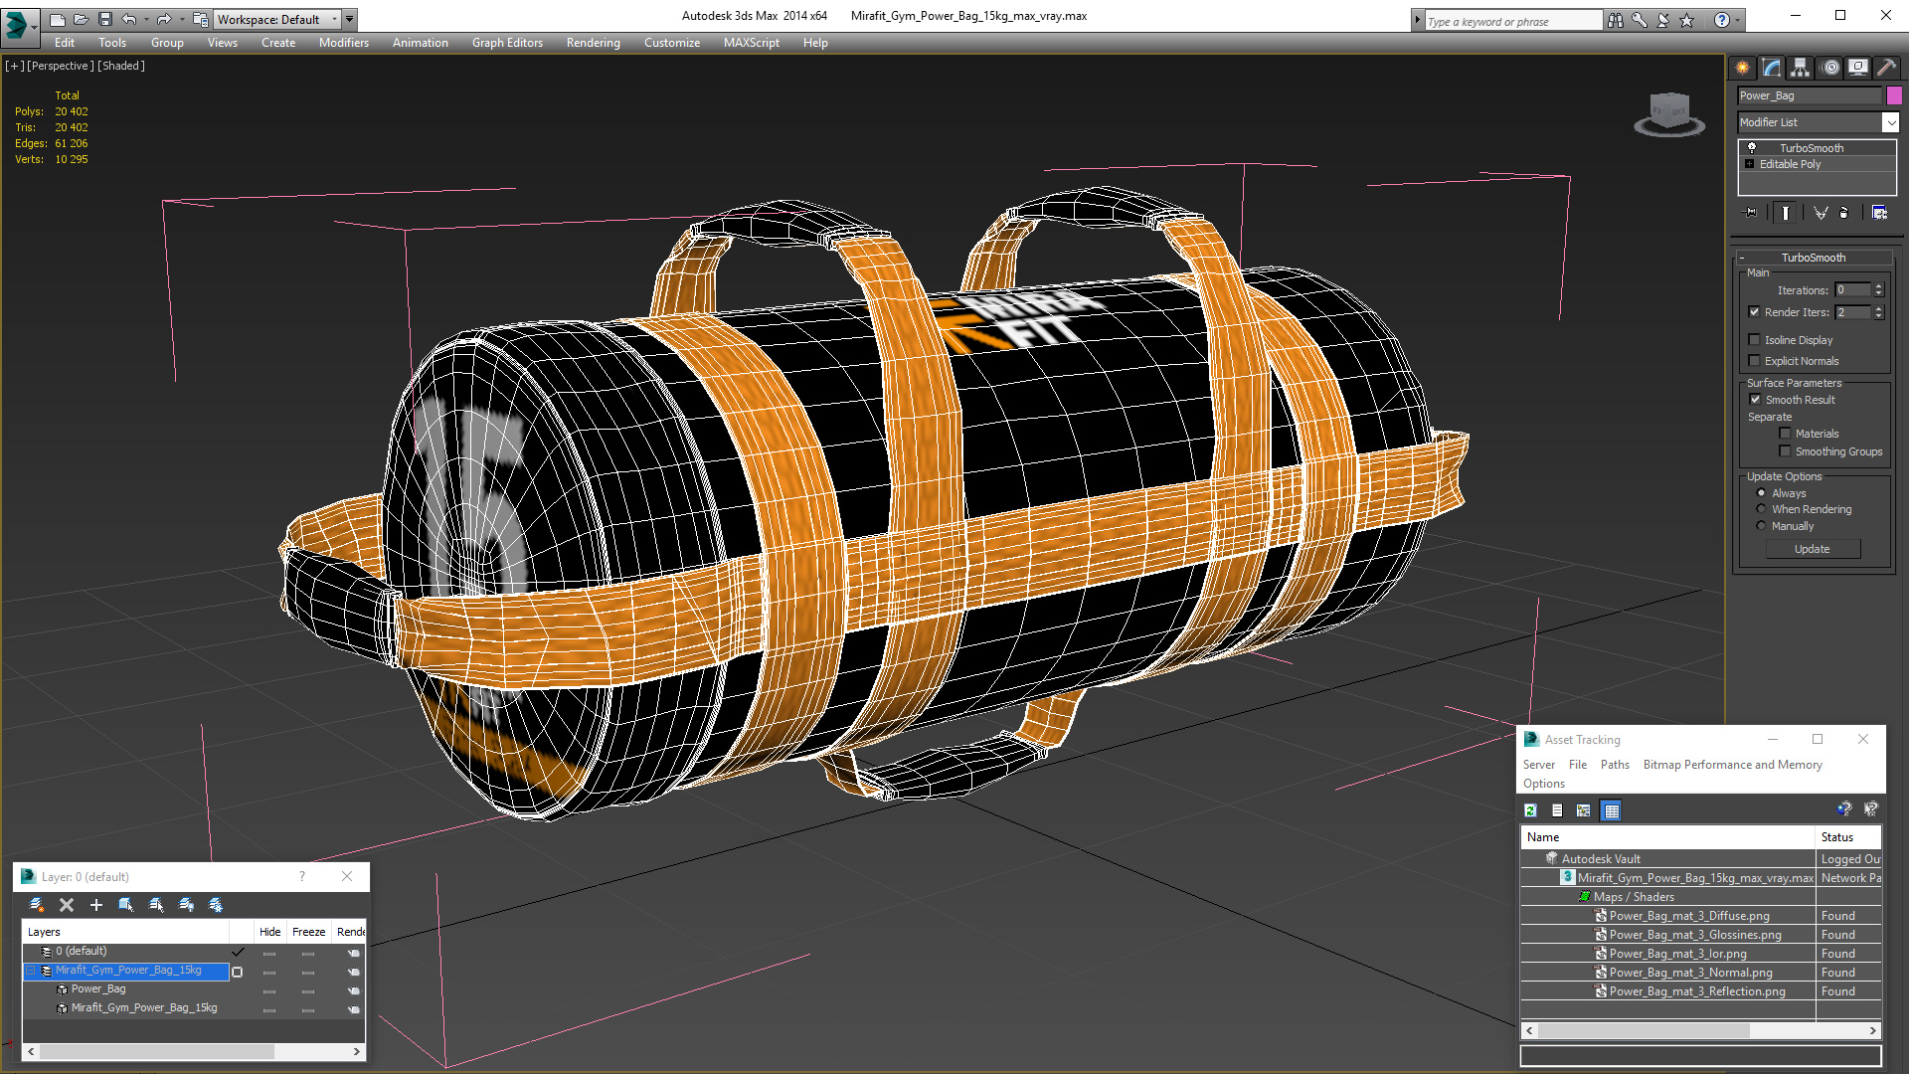
Task: Open the Redo history dropdown arrow
Action: (182, 19)
